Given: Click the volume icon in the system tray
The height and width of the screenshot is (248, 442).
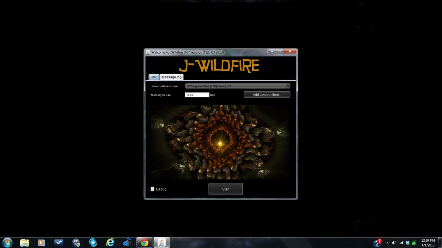Looking at the screenshot, I should 394,242.
